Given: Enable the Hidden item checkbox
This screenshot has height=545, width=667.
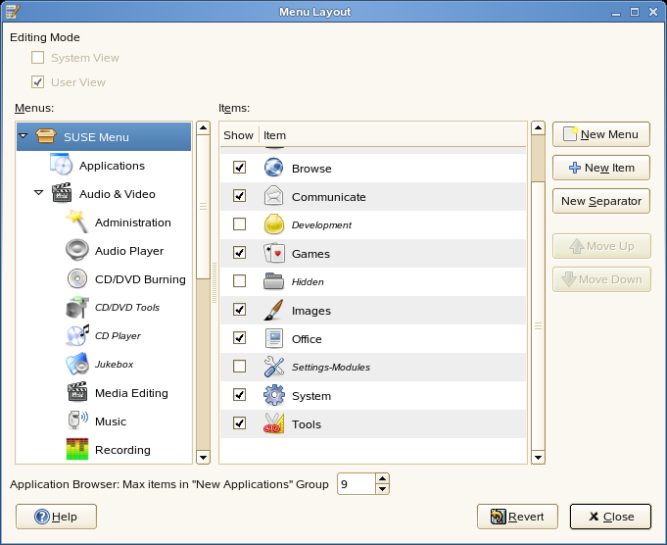Looking at the screenshot, I should (239, 282).
